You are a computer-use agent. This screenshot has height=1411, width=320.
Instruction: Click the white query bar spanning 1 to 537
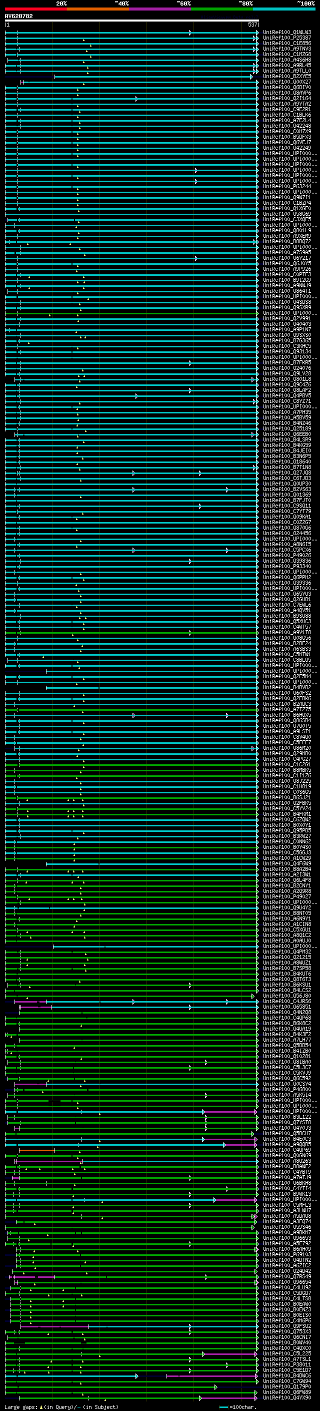(131, 20)
